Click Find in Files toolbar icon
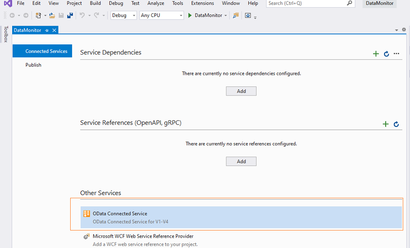This screenshot has width=410, height=248. point(236,15)
